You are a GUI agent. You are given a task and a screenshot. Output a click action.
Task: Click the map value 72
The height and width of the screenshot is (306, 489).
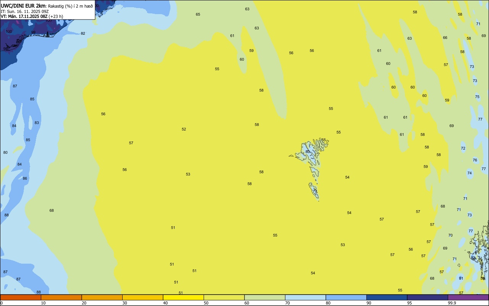(463, 148)
